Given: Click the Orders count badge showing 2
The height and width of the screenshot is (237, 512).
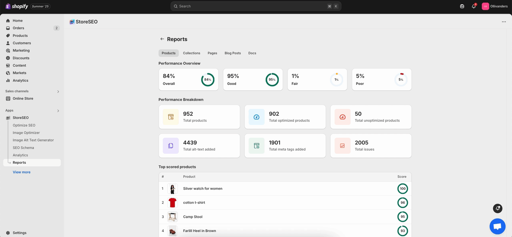Looking at the screenshot, I should click(56, 28).
